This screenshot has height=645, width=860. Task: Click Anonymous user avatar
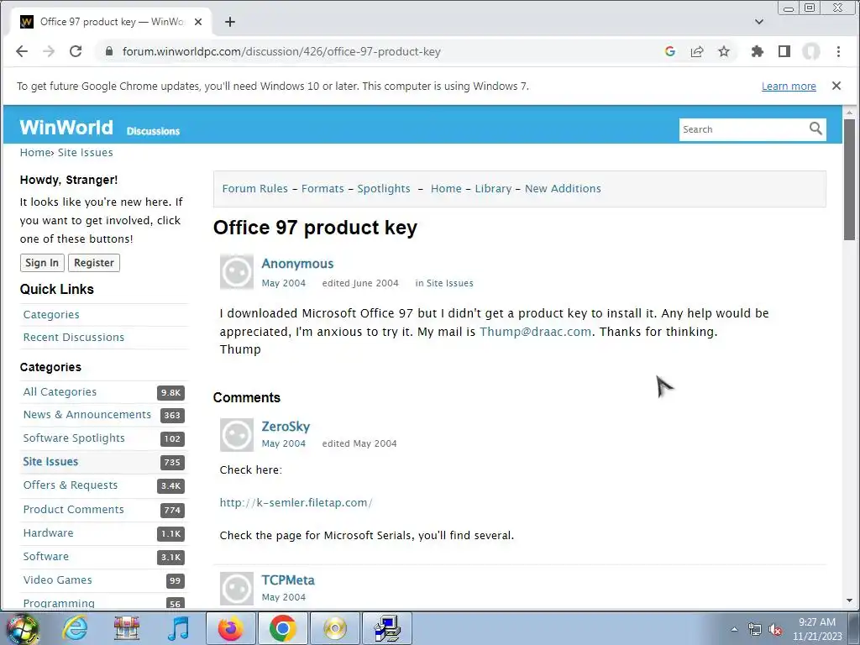point(236,271)
